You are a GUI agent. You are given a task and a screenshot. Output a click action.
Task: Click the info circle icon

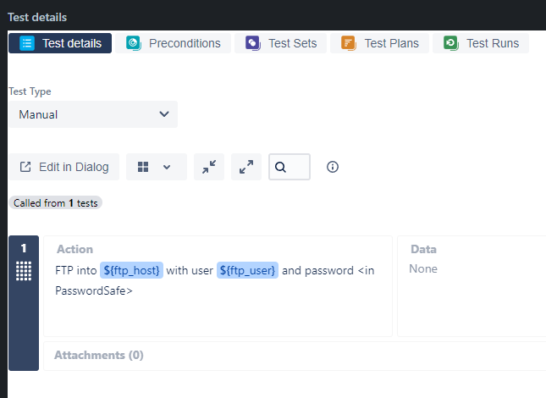click(333, 167)
